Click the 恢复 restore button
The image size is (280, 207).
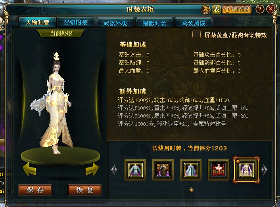click(84, 190)
